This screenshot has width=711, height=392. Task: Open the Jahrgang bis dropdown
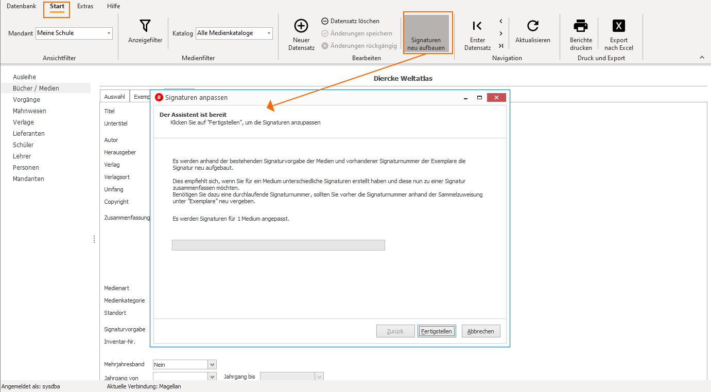tap(319, 377)
